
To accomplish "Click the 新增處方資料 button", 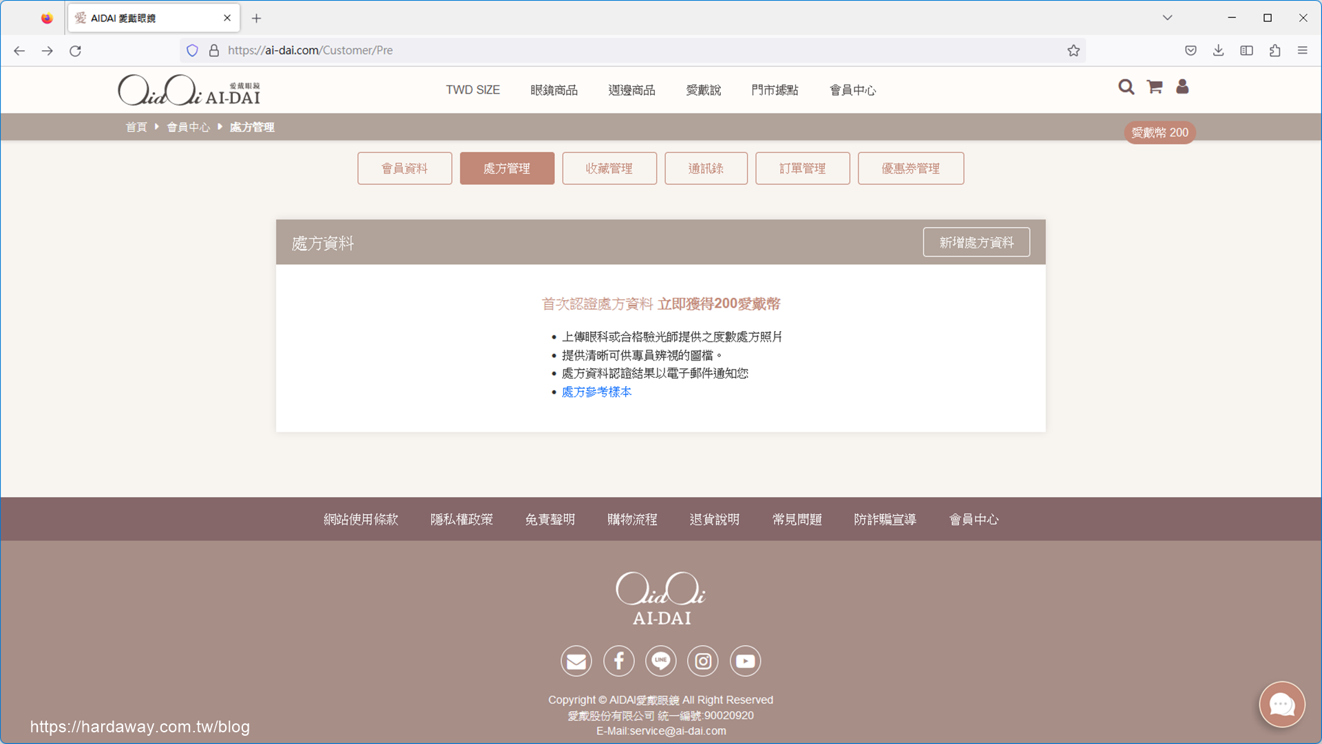I will [x=976, y=242].
